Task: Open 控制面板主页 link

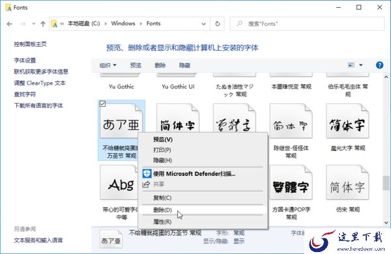Action: click(30, 44)
